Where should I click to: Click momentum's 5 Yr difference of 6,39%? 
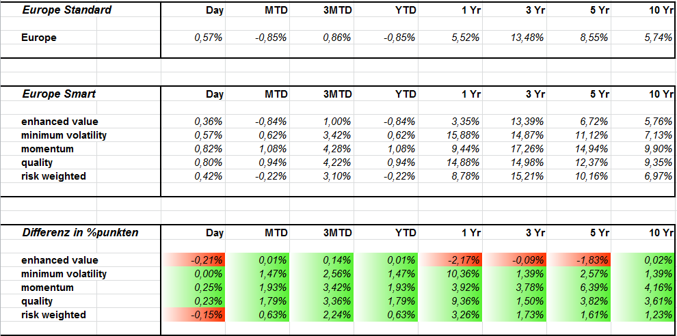click(594, 288)
